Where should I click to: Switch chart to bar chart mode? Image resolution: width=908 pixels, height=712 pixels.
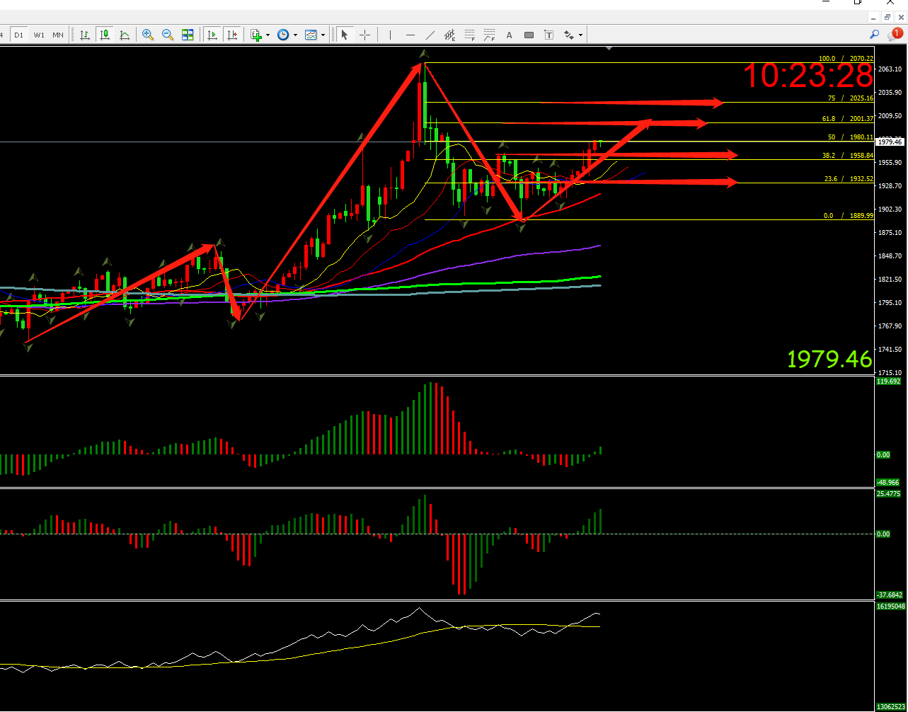pos(85,35)
